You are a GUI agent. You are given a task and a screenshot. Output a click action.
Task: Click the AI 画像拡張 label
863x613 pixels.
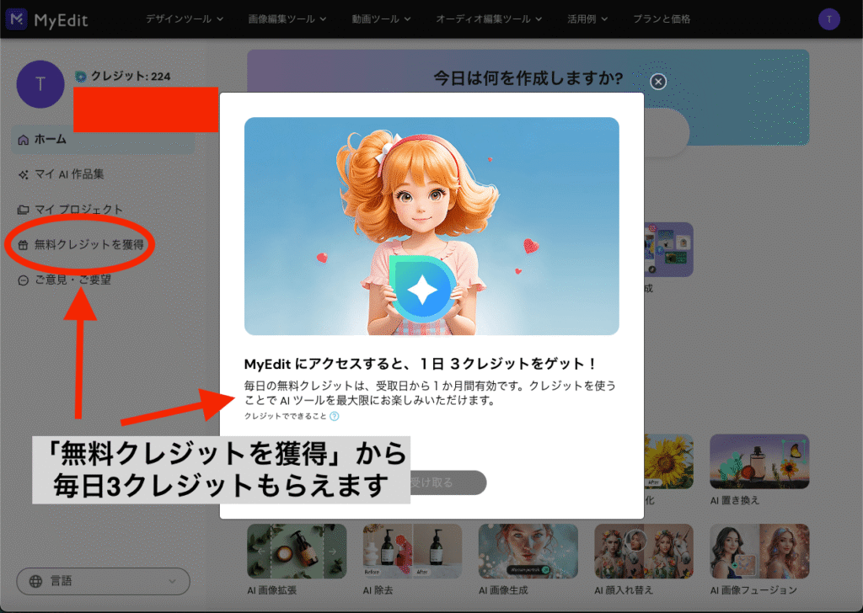(x=272, y=590)
